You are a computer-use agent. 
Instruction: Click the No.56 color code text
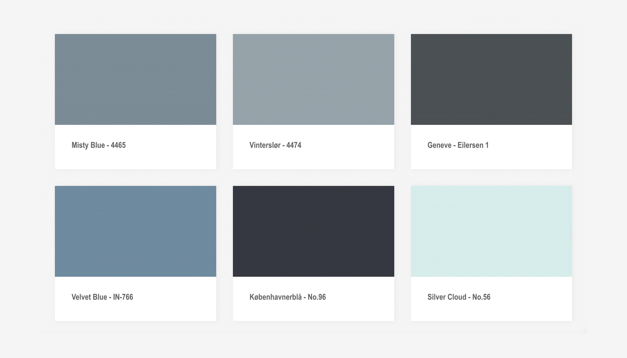[481, 297]
